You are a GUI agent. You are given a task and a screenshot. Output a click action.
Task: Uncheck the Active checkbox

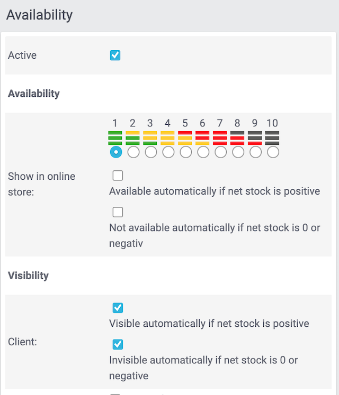click(x=115, y=55)
